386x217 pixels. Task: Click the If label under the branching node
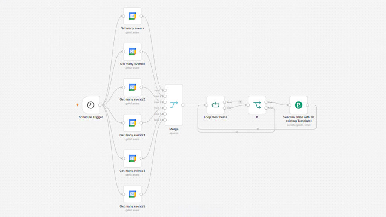click(257, 117)
